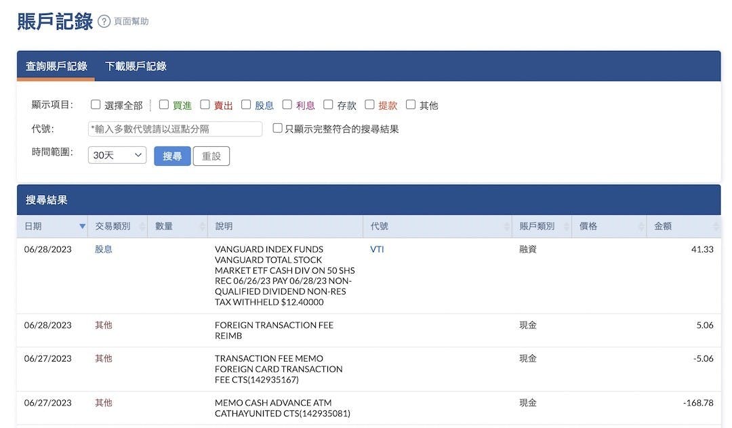Click the 搜尋 button
The image size is (732, 428).
(x=172, y=156)
